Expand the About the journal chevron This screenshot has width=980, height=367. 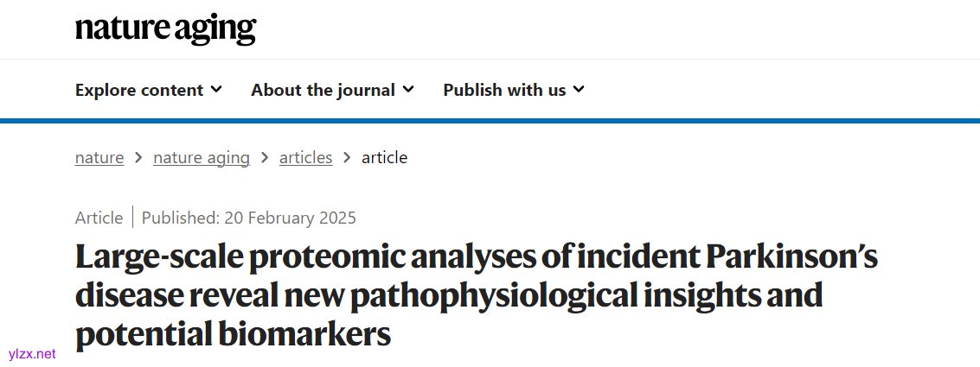pyautogui.click(x=408, y=89)
